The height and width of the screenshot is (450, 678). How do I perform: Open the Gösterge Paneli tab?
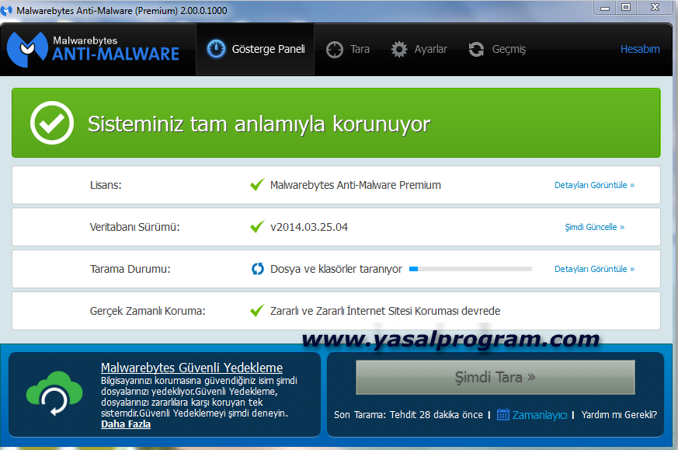(256, 49)
